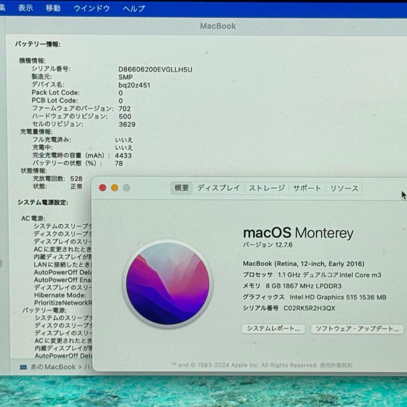Select the 概要 tab

[181, 188]
